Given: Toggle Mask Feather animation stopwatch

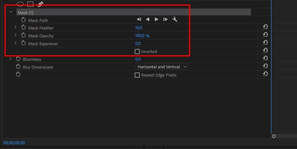Looking at the screenshot, I should pyautogui.click(x=24, y=28).
